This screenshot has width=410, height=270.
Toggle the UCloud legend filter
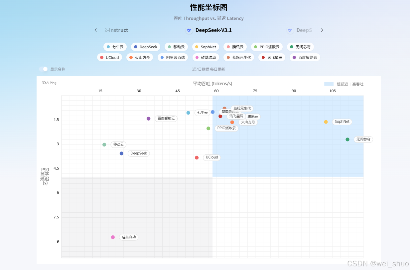click(109, 58)
